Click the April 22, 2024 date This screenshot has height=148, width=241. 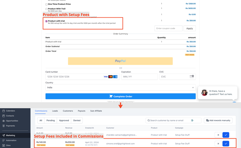pyautogui.click(x=92, y=142)
